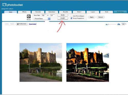Viewport: 128px width, 95px height.
Task: Click the zoom level slider
Action: [x=112, y=24]
